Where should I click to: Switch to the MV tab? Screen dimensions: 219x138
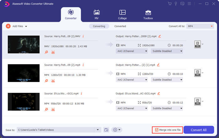96,14
